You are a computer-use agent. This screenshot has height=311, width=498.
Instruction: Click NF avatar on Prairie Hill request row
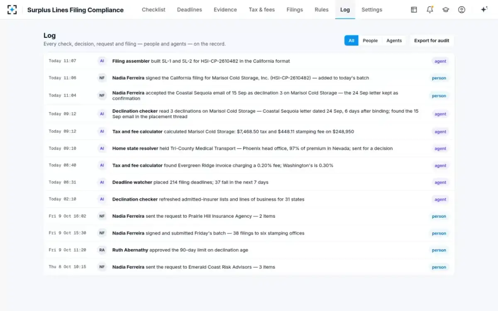click(x=102, y=216)
